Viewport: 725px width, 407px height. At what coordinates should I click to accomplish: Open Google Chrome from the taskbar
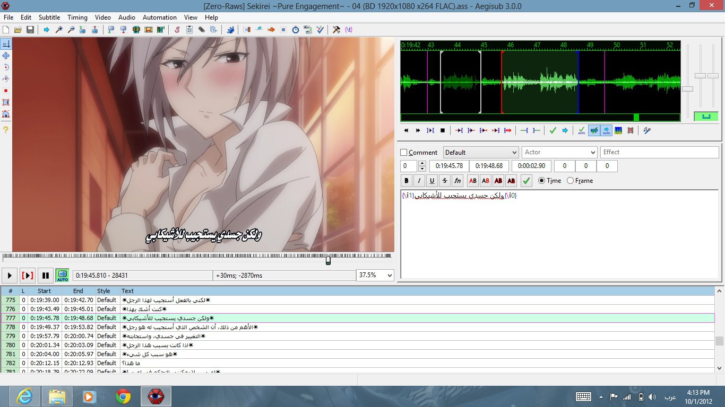pos(123,396)
